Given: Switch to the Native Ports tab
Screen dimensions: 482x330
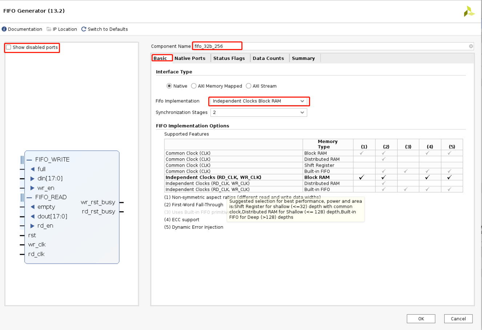Looking at the screenshot, I should pyautogui.click(x=190, y=58).
